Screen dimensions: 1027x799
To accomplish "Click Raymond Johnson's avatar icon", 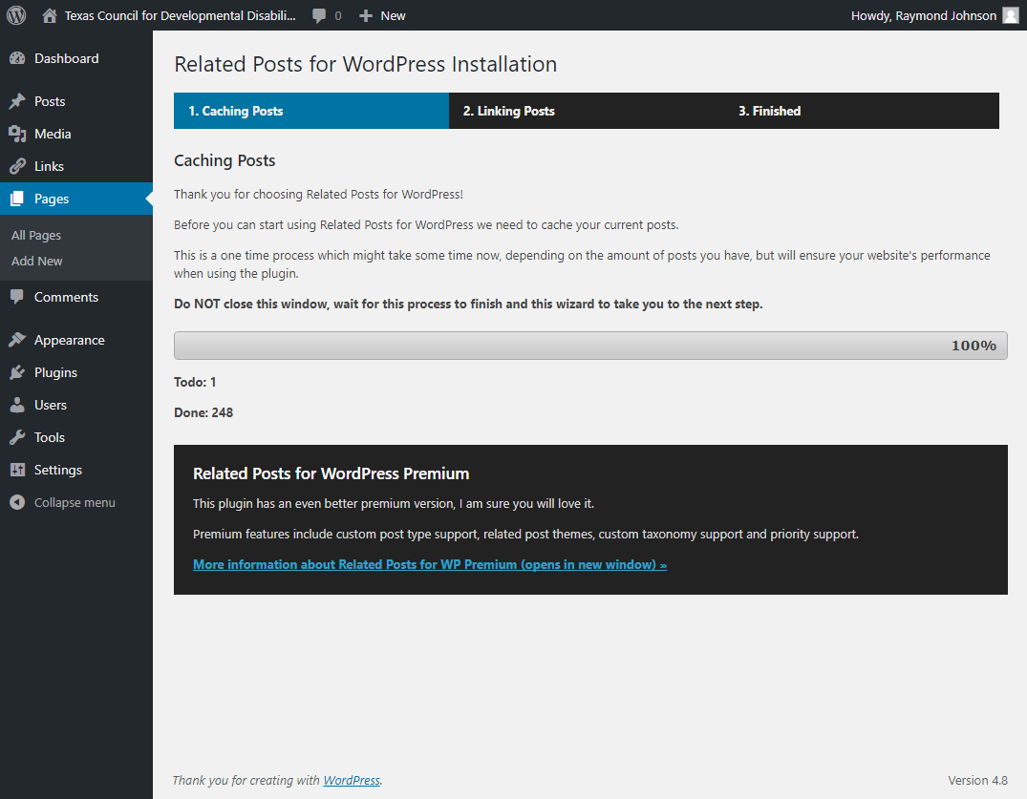I will click(1011, 15).
